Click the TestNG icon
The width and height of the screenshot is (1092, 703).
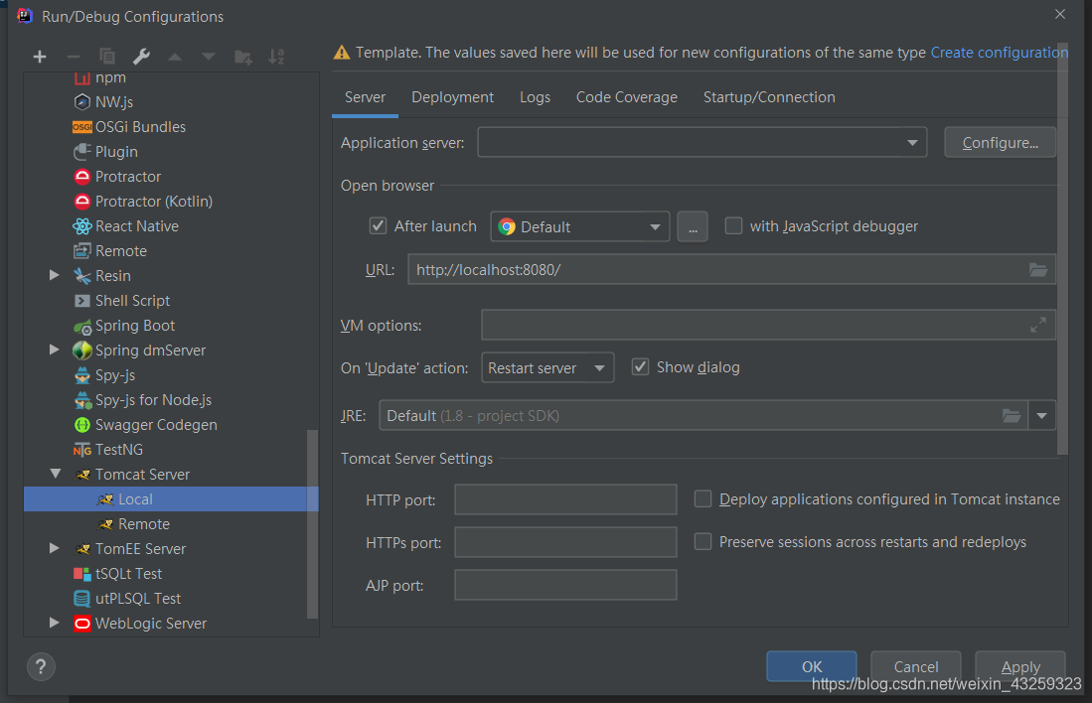(82, 451)
